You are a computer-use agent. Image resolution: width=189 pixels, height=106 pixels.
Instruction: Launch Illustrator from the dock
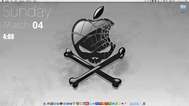click(x=103, y=103)
